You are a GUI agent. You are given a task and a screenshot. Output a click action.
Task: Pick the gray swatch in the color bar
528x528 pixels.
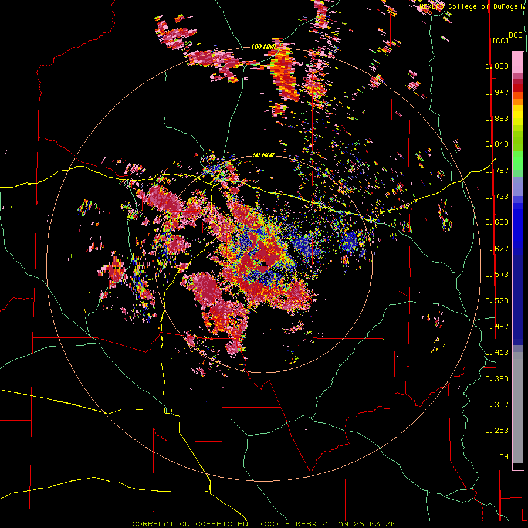point(518,408)
